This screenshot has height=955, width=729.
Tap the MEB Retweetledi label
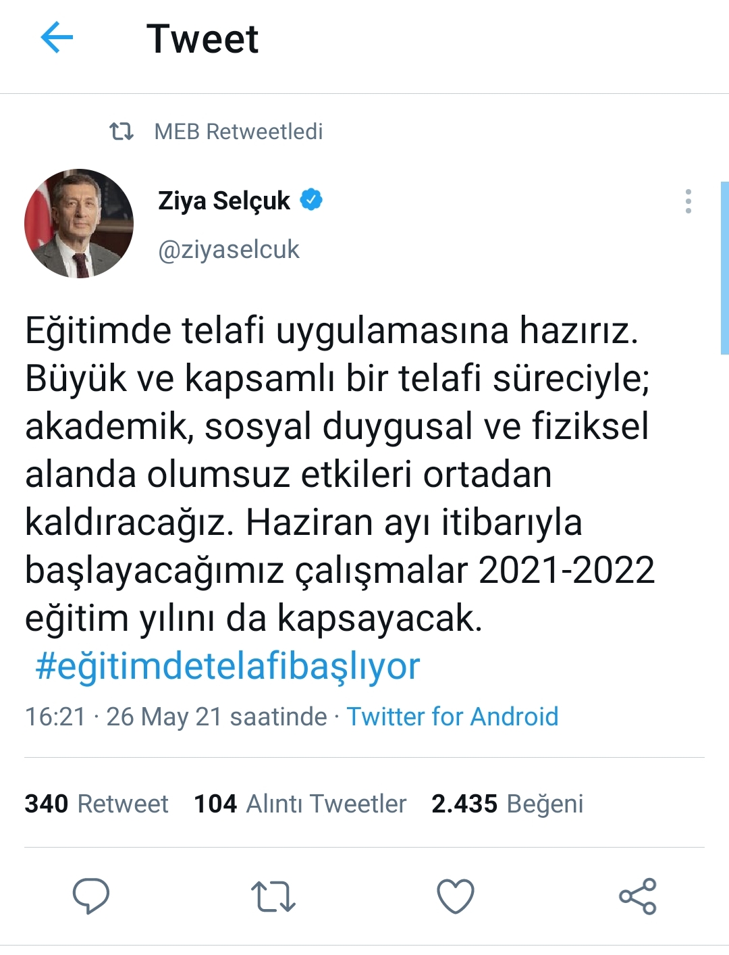click(239, 131)
